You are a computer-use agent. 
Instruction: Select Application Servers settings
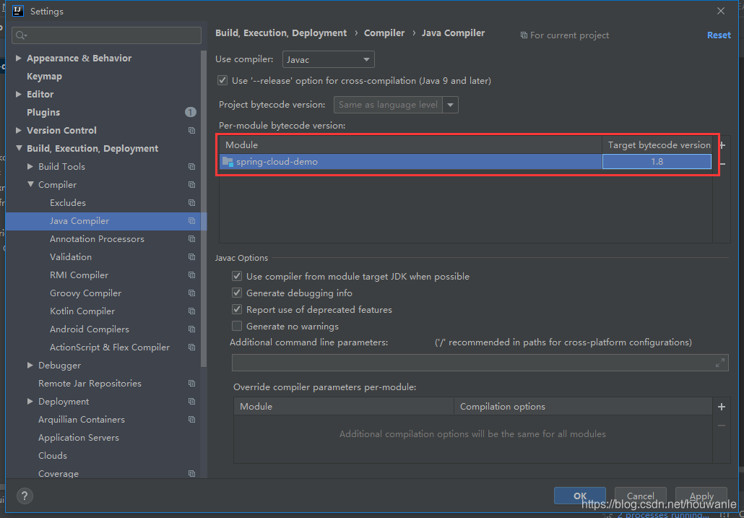(78, 437)
